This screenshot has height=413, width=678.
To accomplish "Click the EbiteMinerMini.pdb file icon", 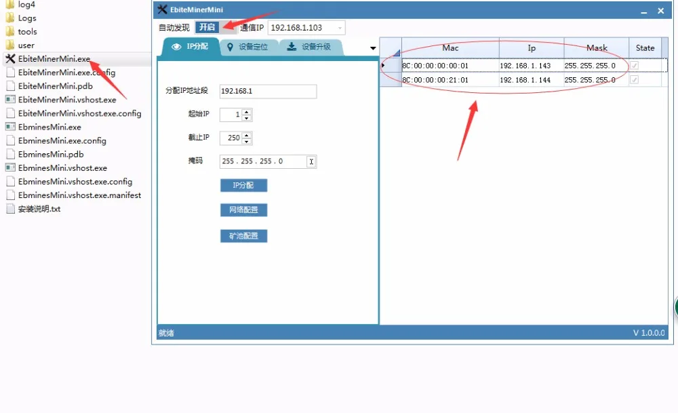I will pyautogui.click(x=10, y=85).
